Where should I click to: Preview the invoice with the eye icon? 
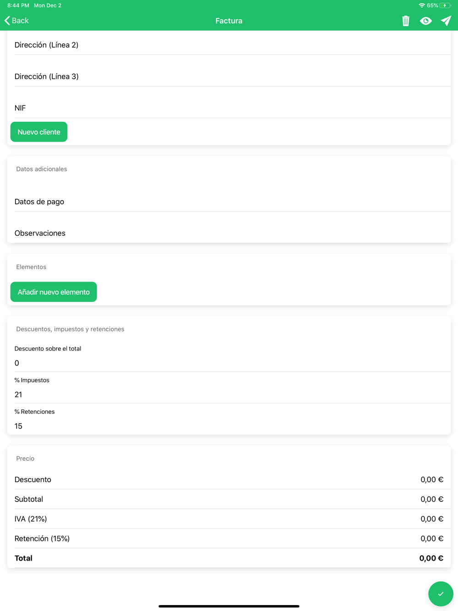426,21
